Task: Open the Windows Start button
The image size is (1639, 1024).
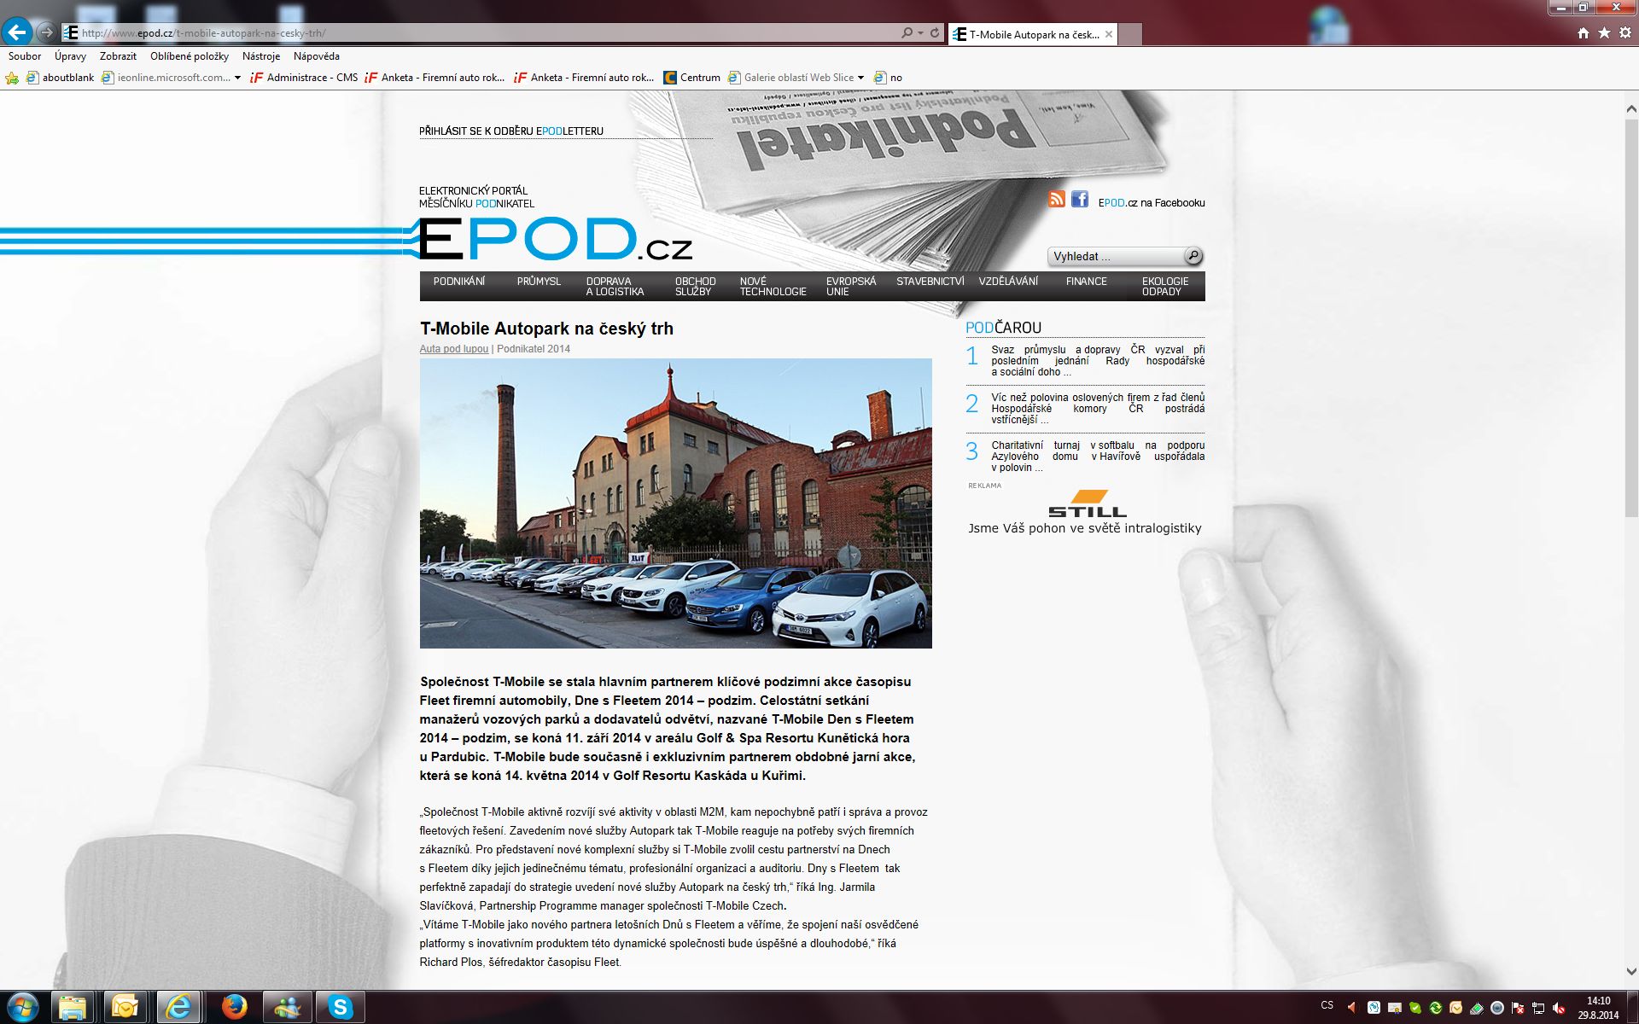Action: (22, 1008)
